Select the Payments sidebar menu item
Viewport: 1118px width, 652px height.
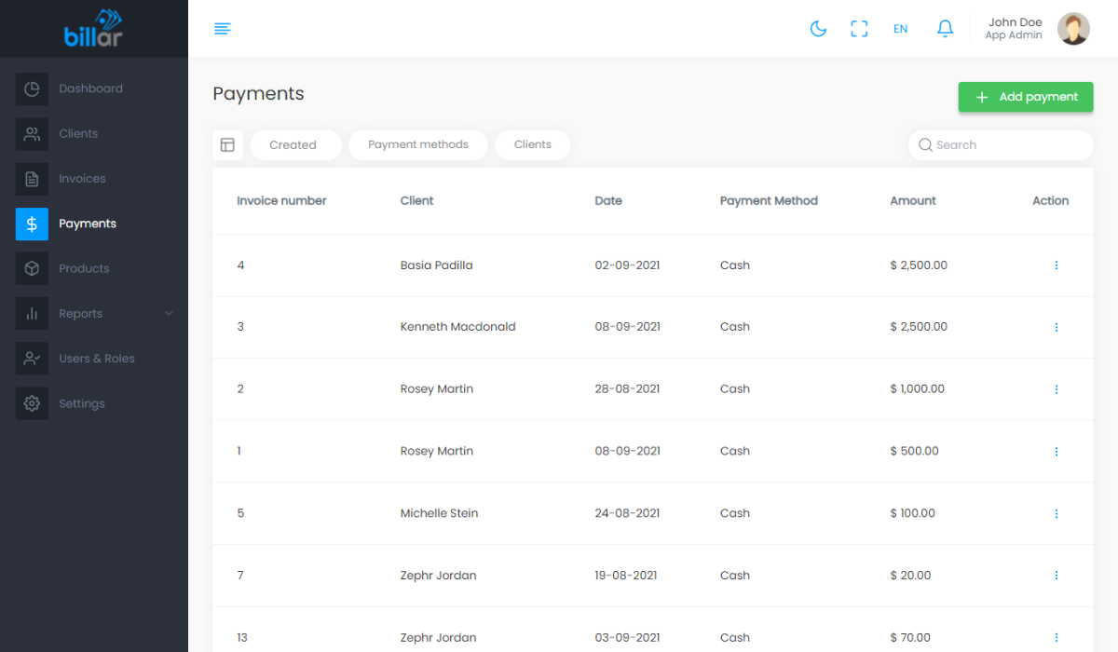click(88, 224)
